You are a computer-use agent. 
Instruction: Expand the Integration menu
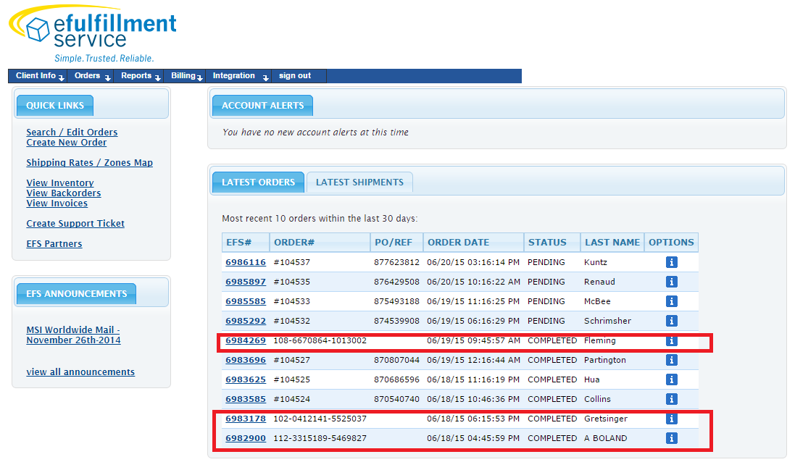coord(238,76)
